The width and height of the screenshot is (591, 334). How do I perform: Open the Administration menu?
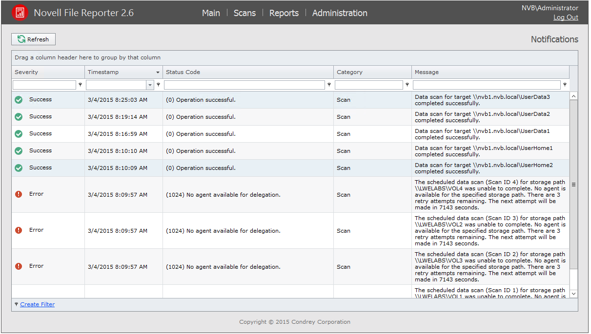(x=340, y=13)
